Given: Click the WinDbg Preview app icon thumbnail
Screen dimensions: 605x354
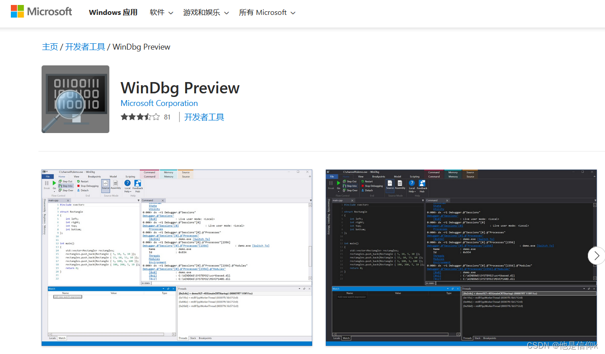Looking at the screenshot, I should (75, 99).
